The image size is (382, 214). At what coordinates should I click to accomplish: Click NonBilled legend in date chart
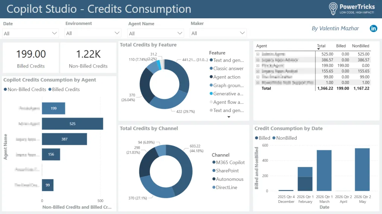pyautogui.click(x=285, y=138)
